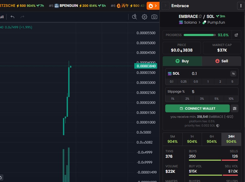The width and height of the screenshot is (245, 182).
Task: Choose the 0.25 SOL preset amount
Action: click(x=184, y=82)
